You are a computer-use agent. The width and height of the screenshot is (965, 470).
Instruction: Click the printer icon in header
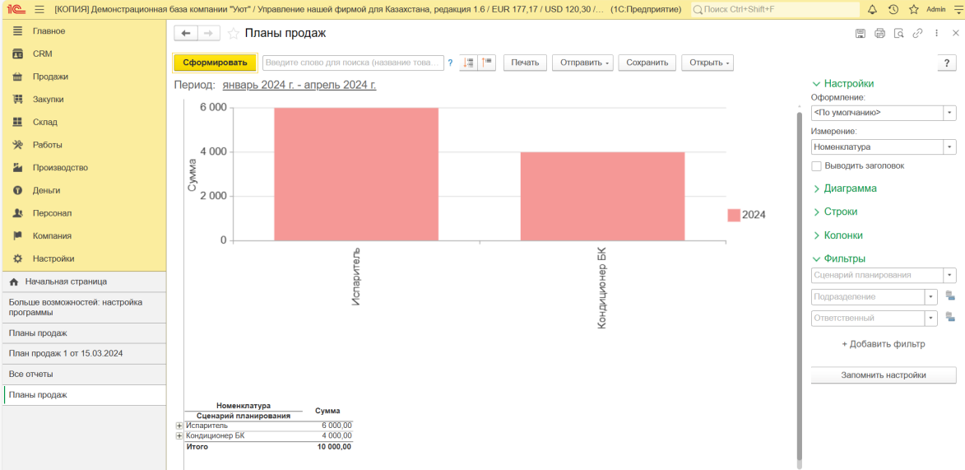[879, 34]
